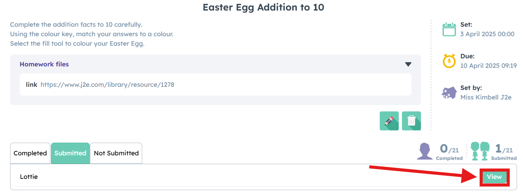Open the j2e library resource link
This screenshot has height=194, width=523.
[x=107, y=85]
